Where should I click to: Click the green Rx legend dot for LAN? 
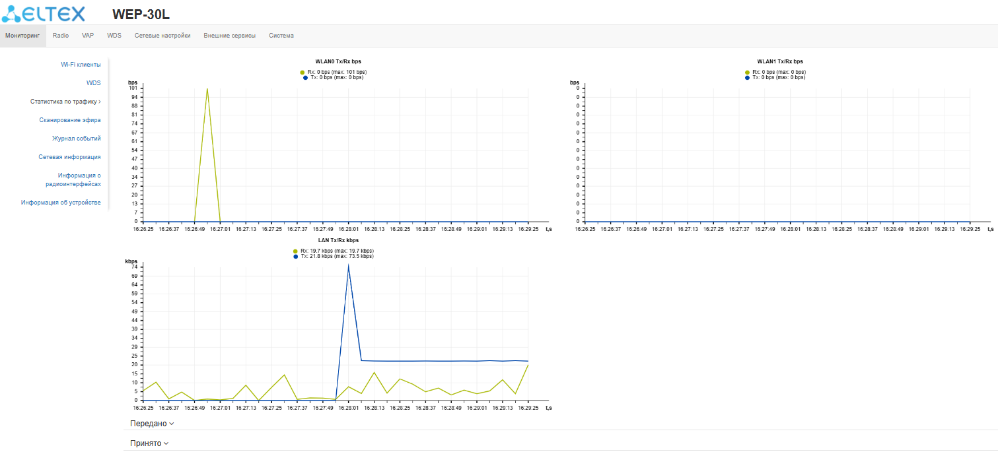[x=296, y=251]
